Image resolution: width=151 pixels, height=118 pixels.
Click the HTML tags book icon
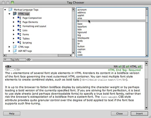tap(15, 14)
